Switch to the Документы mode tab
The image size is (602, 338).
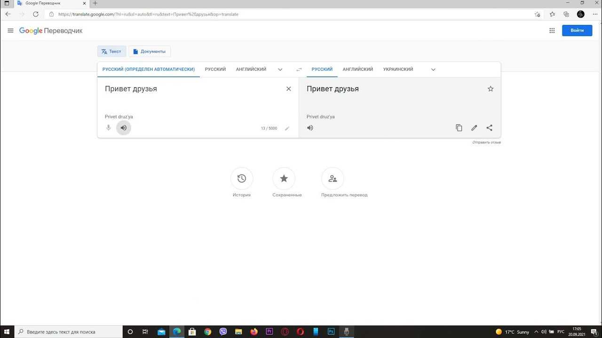(x=150, y=51)
